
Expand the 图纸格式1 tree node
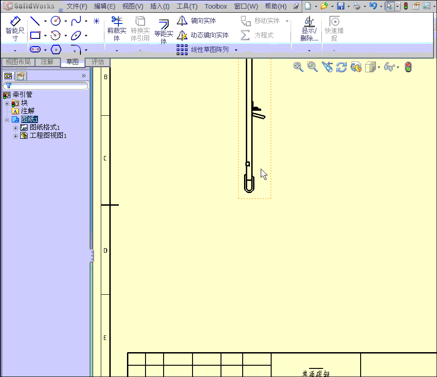pyautogui.click(x=16, y=128)
